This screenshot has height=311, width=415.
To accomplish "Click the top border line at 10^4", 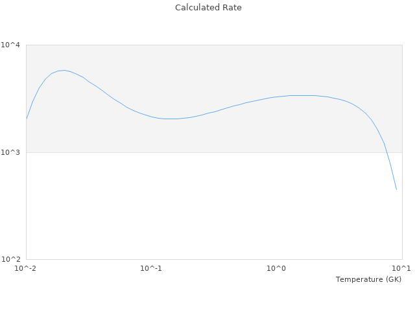I will [214, 45].
